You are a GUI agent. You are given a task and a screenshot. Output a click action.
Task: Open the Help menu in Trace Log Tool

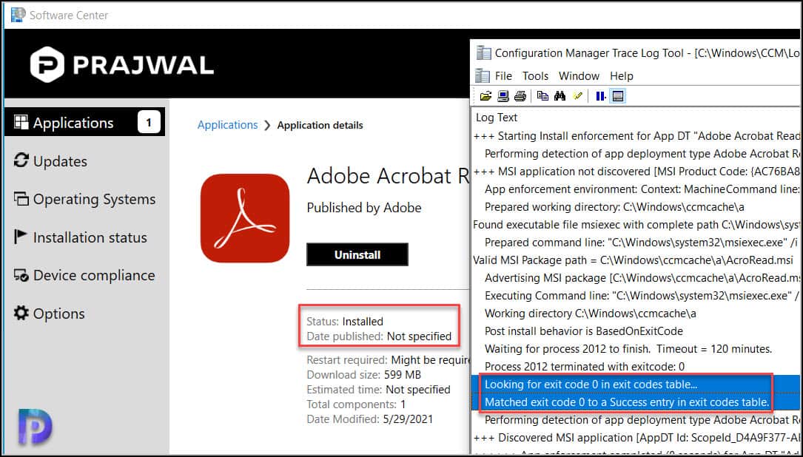621,75
